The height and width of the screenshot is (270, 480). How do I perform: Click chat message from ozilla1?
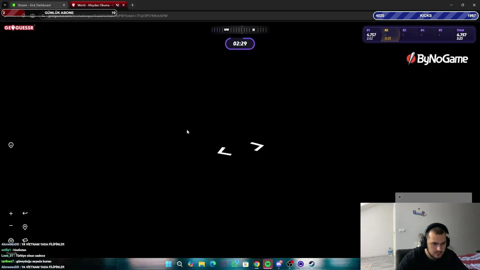click(x=14, y=250)
